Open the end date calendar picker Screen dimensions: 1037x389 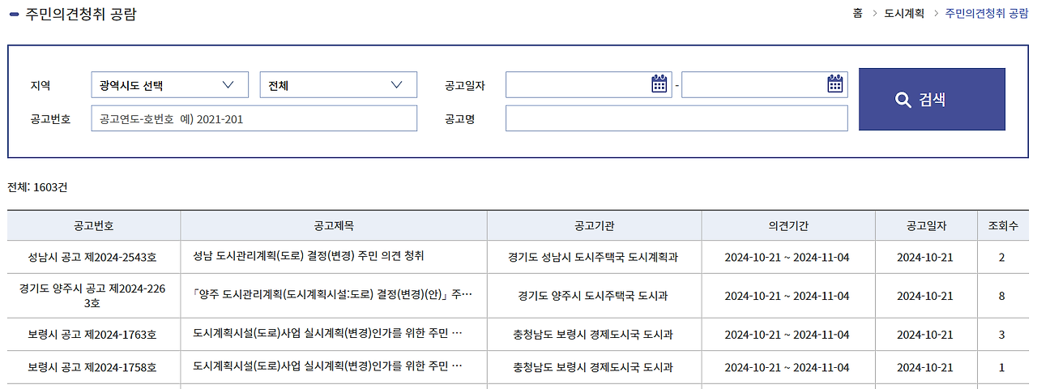(x=835, y=84)
